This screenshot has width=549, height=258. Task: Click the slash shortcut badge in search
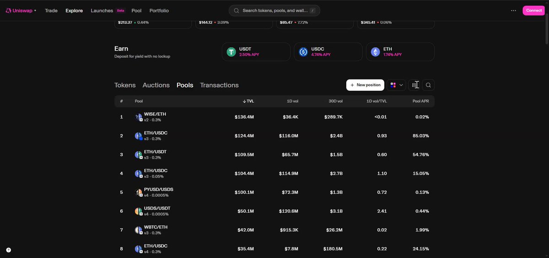[x=312, y=11]
